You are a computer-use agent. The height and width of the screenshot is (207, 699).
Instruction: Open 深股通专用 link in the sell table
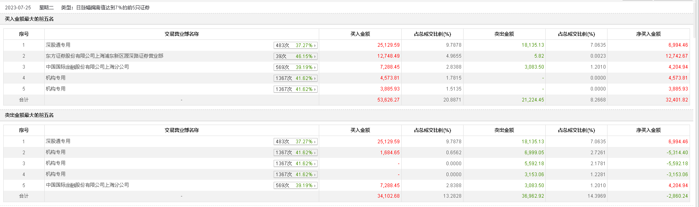(58, 141)
